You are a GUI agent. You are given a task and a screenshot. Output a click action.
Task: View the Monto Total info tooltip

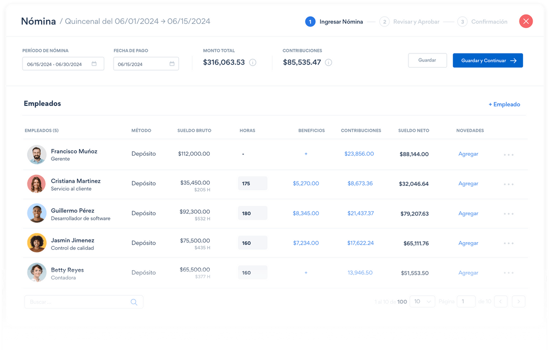(253, 63)
